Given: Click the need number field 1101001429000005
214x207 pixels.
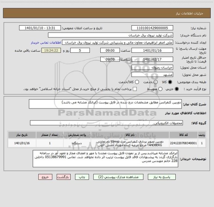Looking at the screenshot, I should coord(152,28).
